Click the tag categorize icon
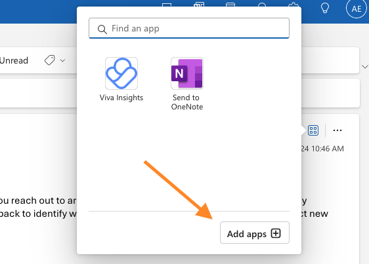Image resolution: width=369 pixels, height=264 pixels. (x=49, y=60)
